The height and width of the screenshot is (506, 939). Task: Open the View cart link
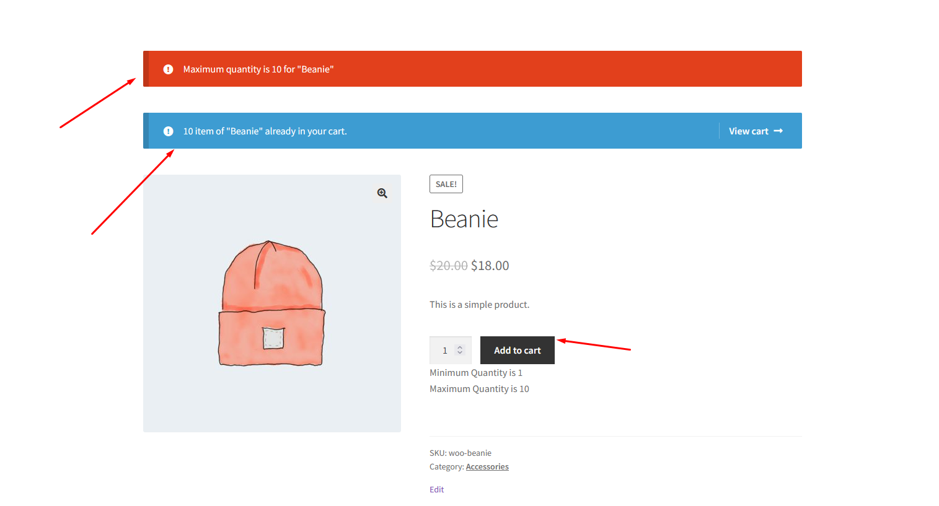pos(748,131)
